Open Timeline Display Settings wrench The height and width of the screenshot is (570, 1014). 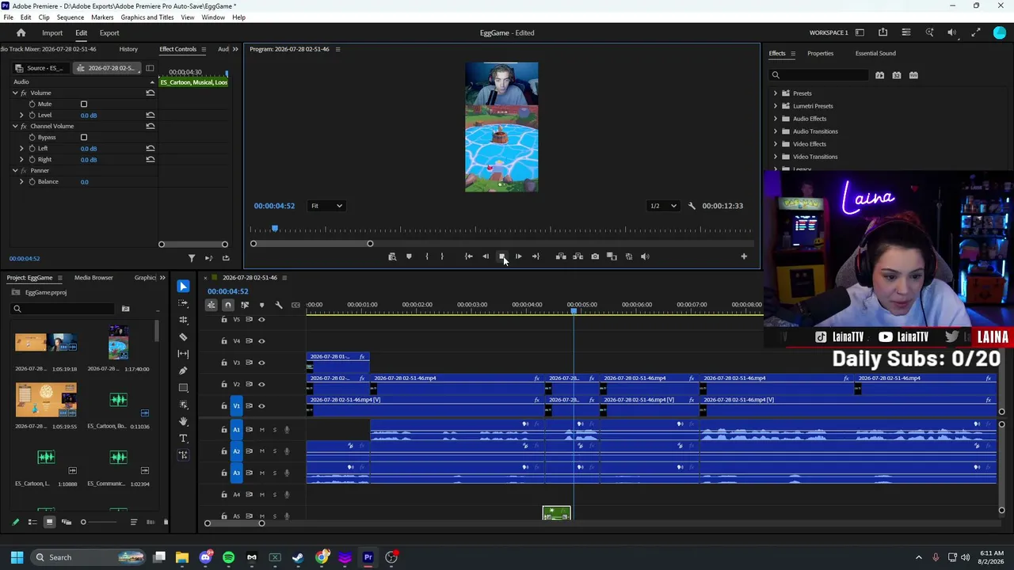point(278,305)
